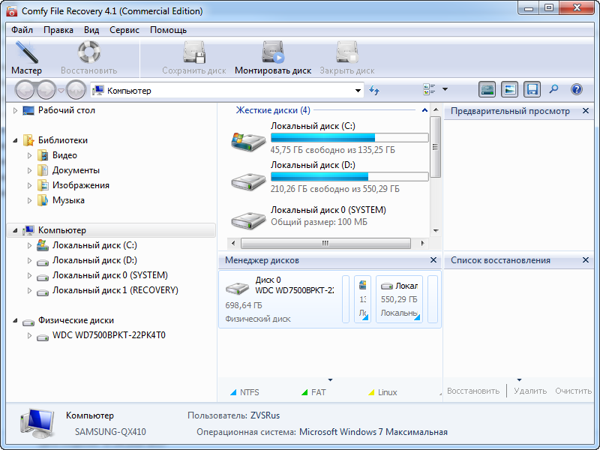Expand the Видео library node

29,155
